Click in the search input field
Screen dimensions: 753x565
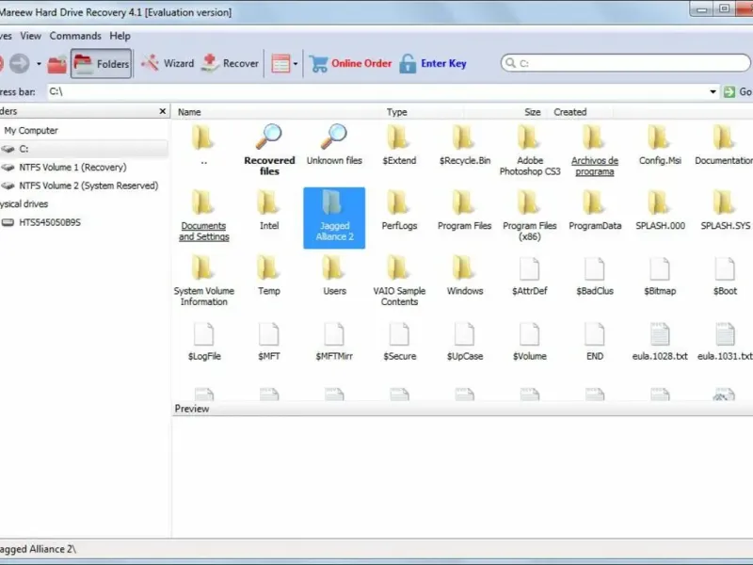(626, 64)
